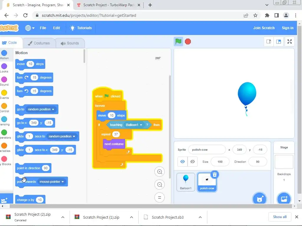
Task: Select the Variables block category
Action: point(4,148)
